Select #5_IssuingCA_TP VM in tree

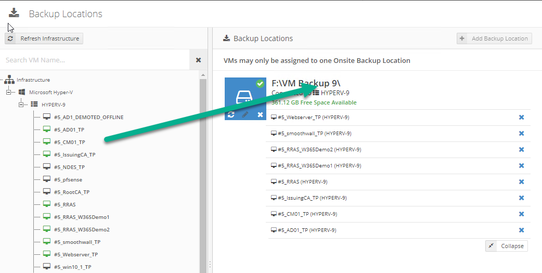tap(74, 154)
